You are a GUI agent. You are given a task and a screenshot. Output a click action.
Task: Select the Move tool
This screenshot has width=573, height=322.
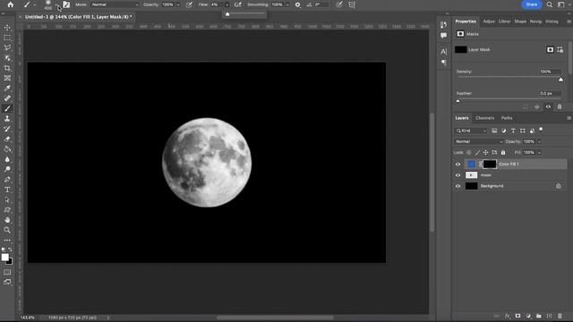[x=7, y=28]
